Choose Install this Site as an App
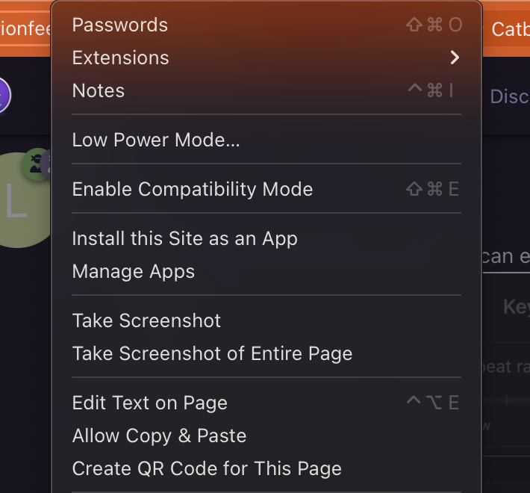 [x=185, y=238]
